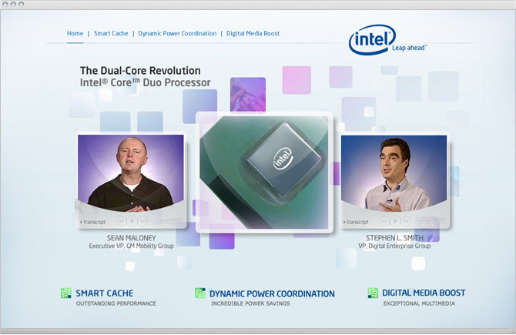Play Sean Maloney's video

click(x=132, y=221)
